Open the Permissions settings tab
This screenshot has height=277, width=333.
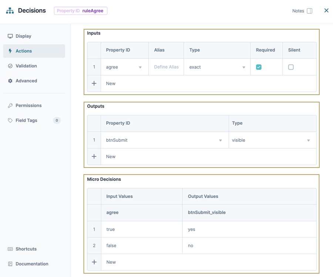click(x=34, y=105)
